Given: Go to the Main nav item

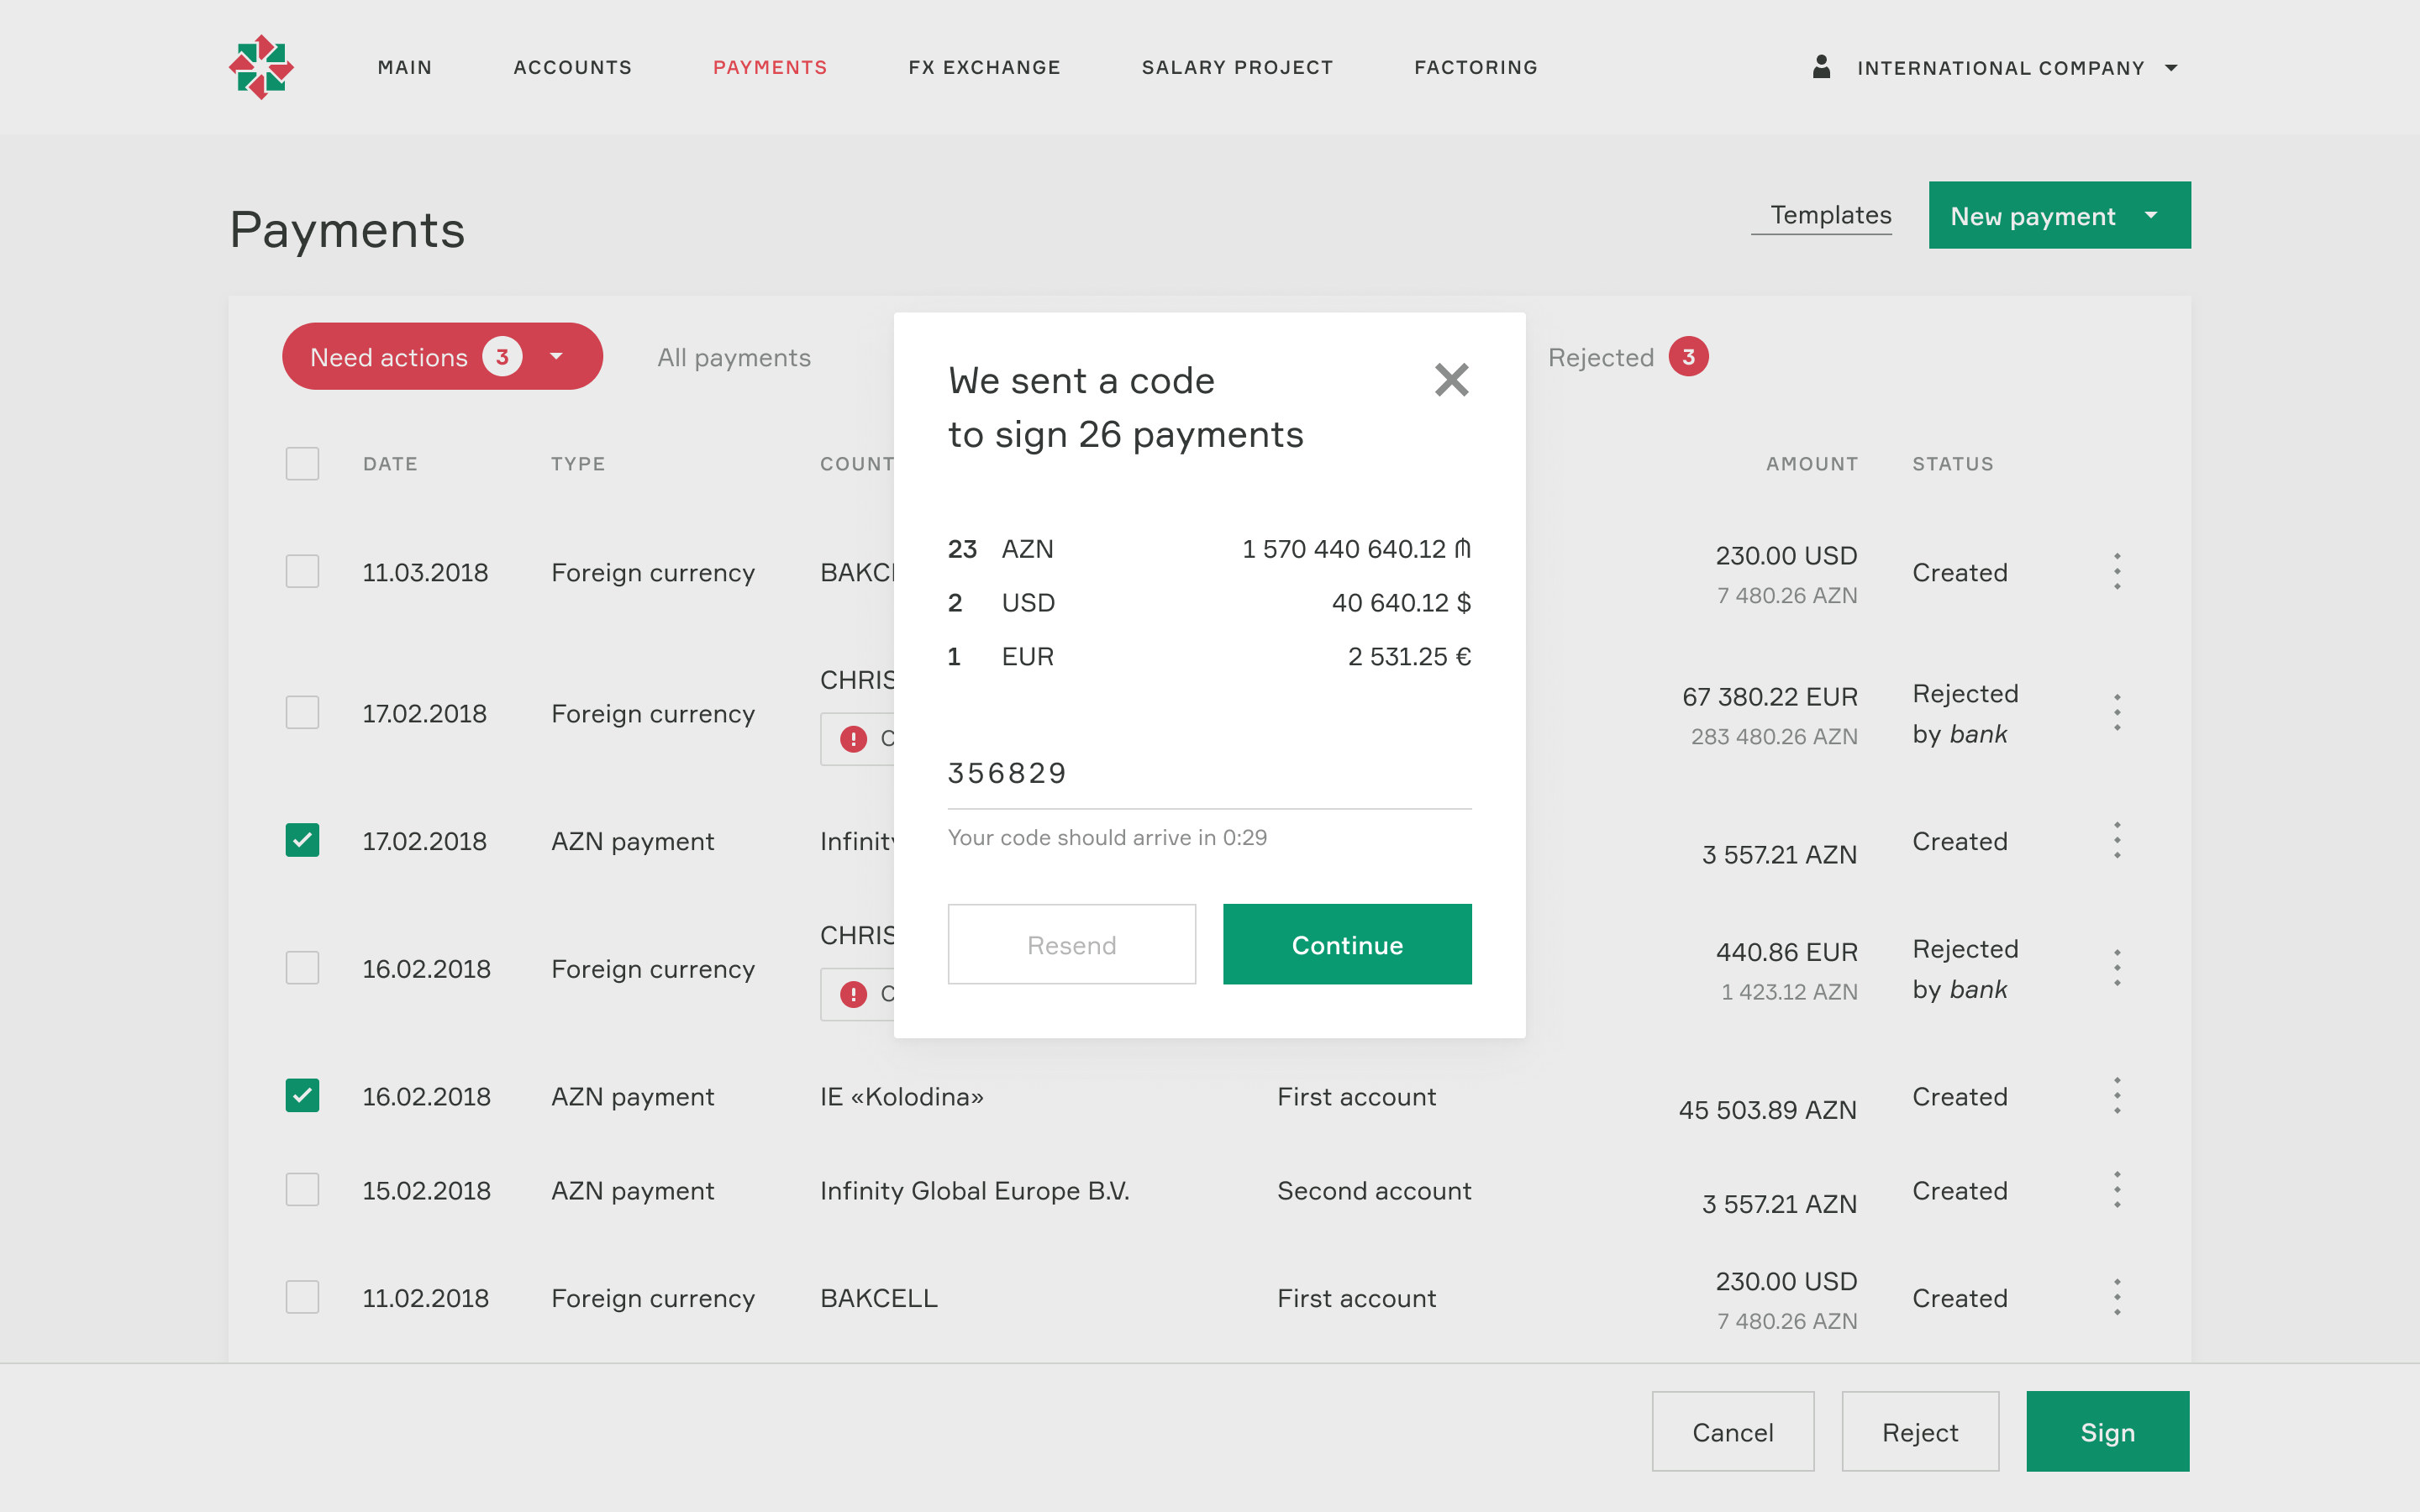Looking at the screenshot, I should 405,67.
